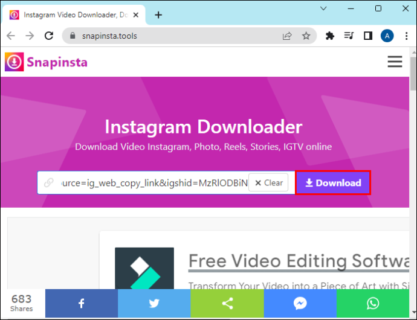Click the Instagram Downloader heading
Image resolution: width=417 pixels, height=320 pixels.
[204, 127]
